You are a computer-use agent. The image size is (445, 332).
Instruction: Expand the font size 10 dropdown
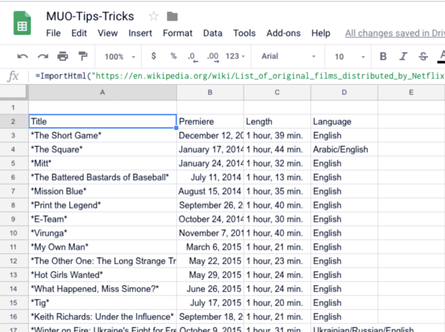tap(349, 56)
